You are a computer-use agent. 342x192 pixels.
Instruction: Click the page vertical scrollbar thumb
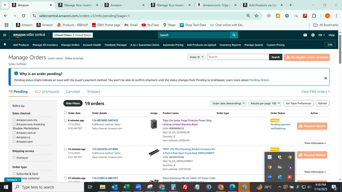340,49
